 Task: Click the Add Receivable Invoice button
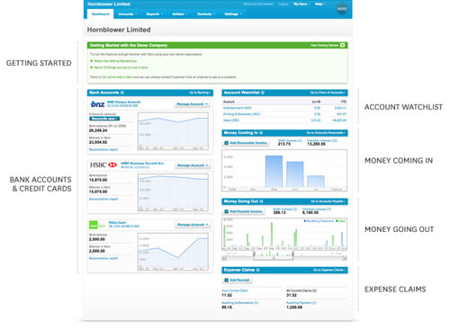tap(246, 143)
